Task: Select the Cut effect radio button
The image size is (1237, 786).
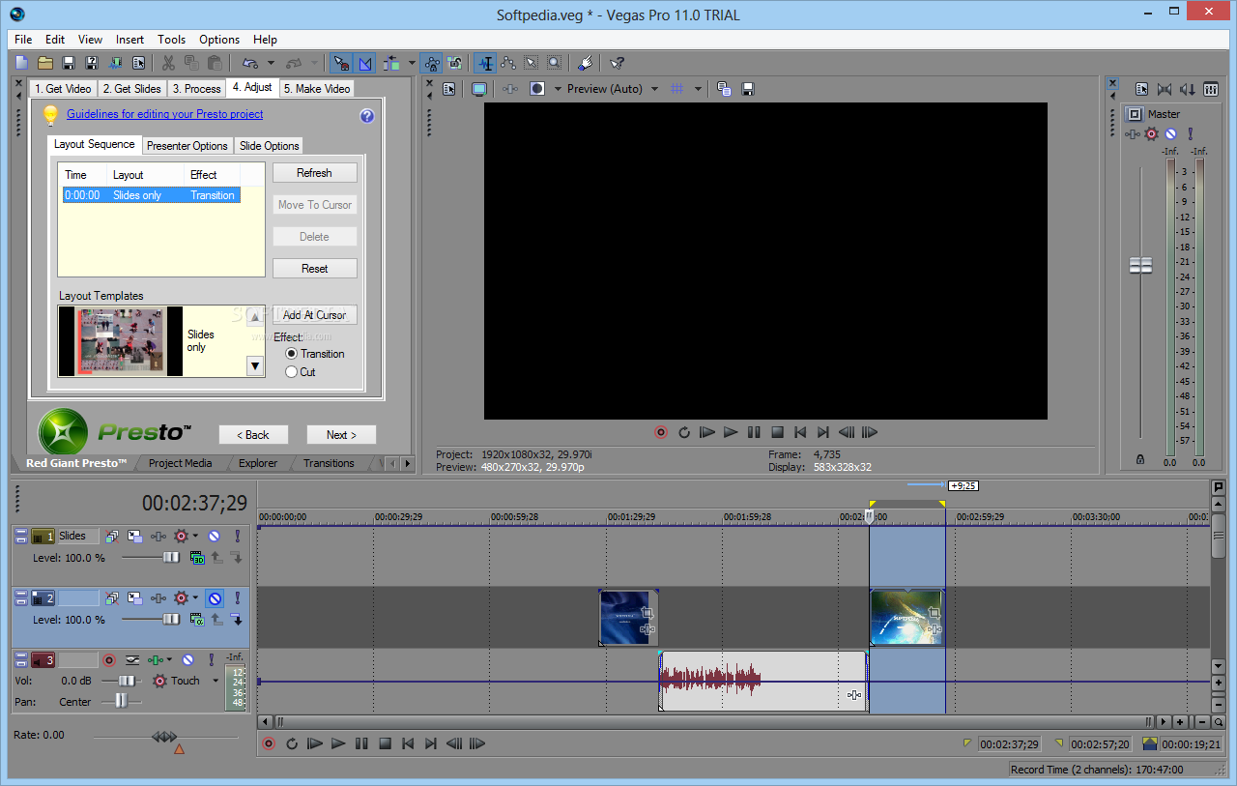Action: (292, 372)
